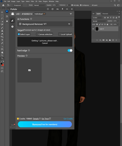The height and width of the screenshot is (146, 122).
Task: Open the File menu
Action: pyautogui.click(x=5, y=1)
